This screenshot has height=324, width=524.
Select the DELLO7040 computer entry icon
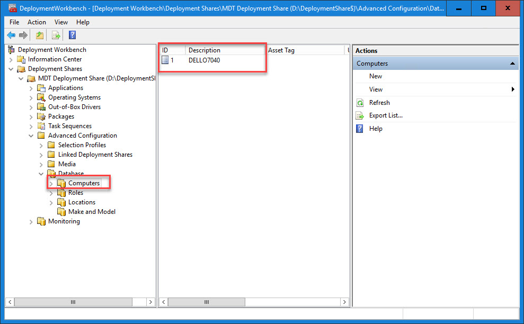tap(165, 60)
